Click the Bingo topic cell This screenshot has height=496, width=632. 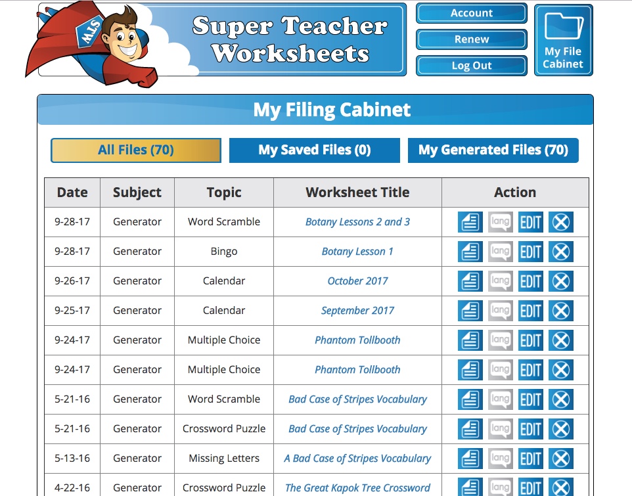pyautogui.click(x=224, y=252)
